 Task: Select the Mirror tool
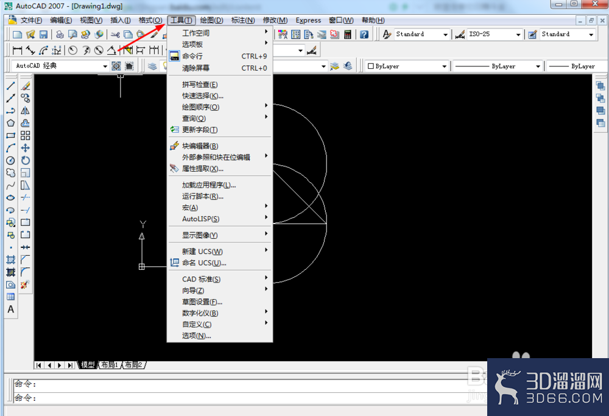pos(25,111)
